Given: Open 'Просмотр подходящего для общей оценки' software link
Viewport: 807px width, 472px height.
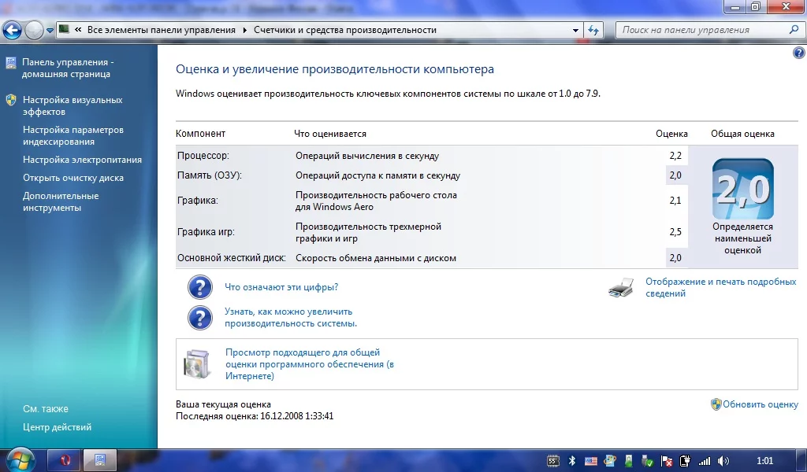Looking at the screenshot, I should click(310, 364).
